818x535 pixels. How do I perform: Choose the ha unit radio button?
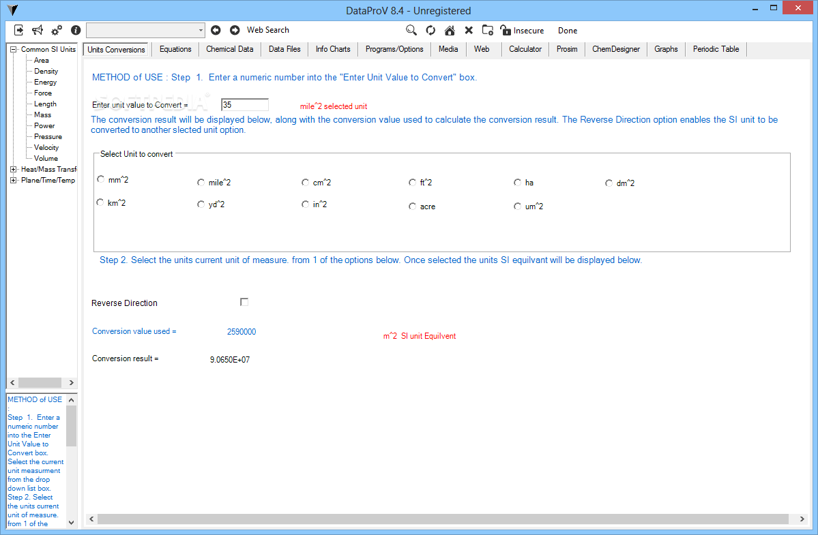(x=518, y=183)
